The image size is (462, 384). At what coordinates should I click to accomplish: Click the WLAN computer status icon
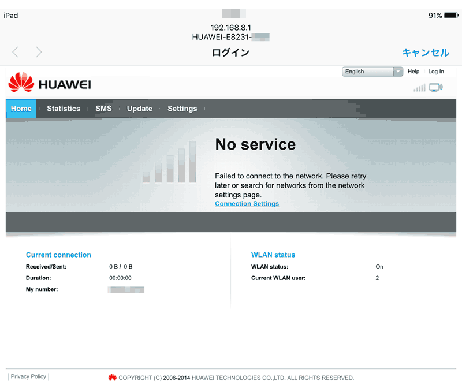(436, 88)
